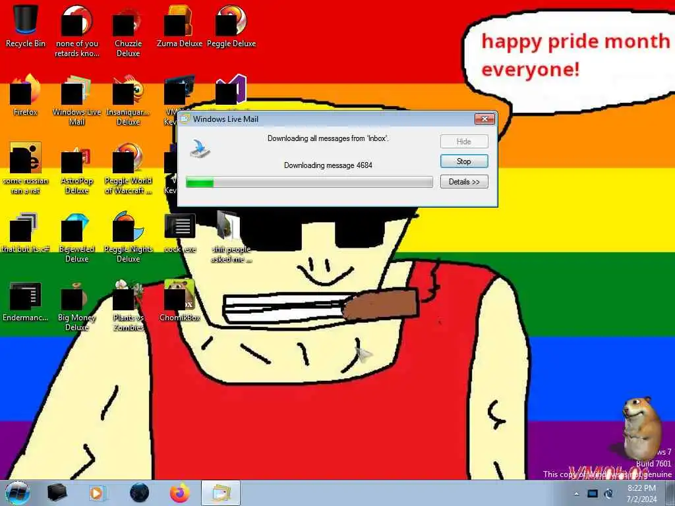Open the ChomikBox desktop icon
Image resolution: width=675 pixels, height=506 pixels.
click(179, 300)
